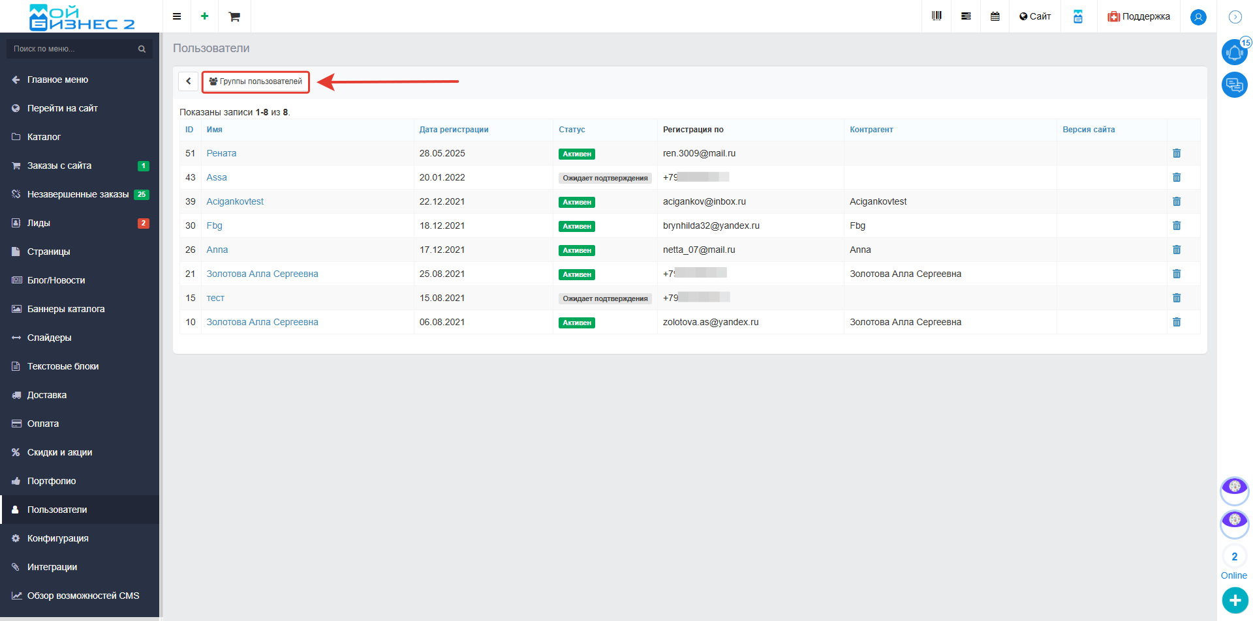This screenshot has width=1253, height=621.
Task: Toggle the hamburger menu icon in the top bar
Action: pyautogui.click(x=177, y=16)
